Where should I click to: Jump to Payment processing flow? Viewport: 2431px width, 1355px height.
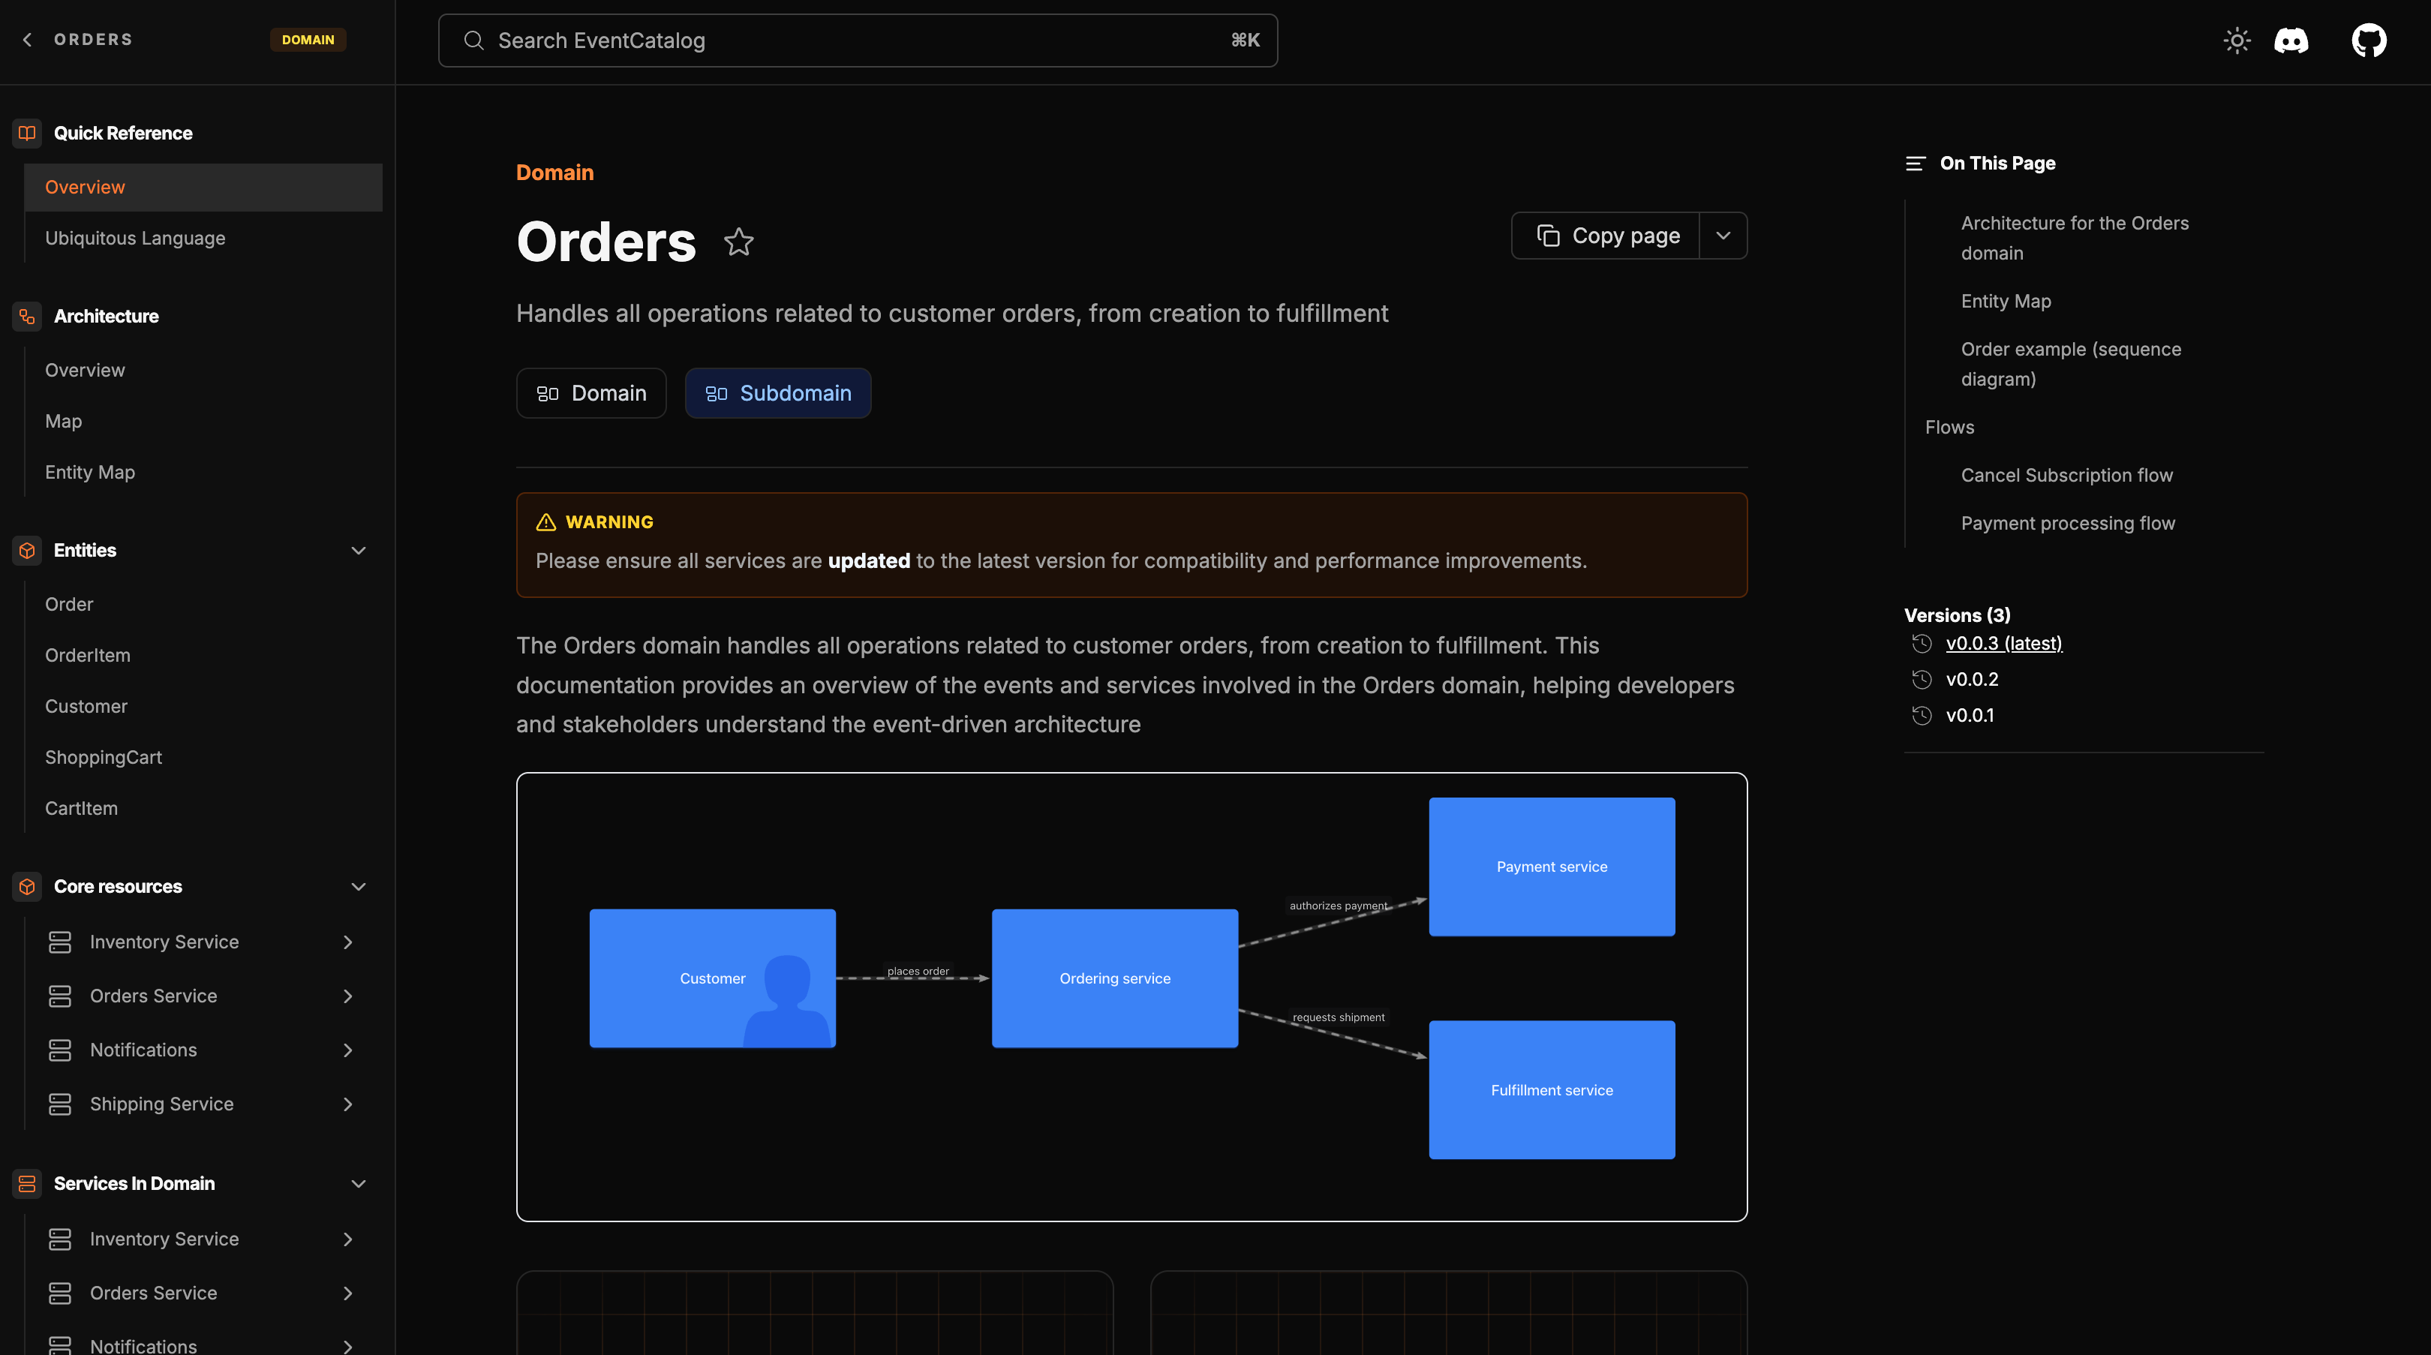2068,523
